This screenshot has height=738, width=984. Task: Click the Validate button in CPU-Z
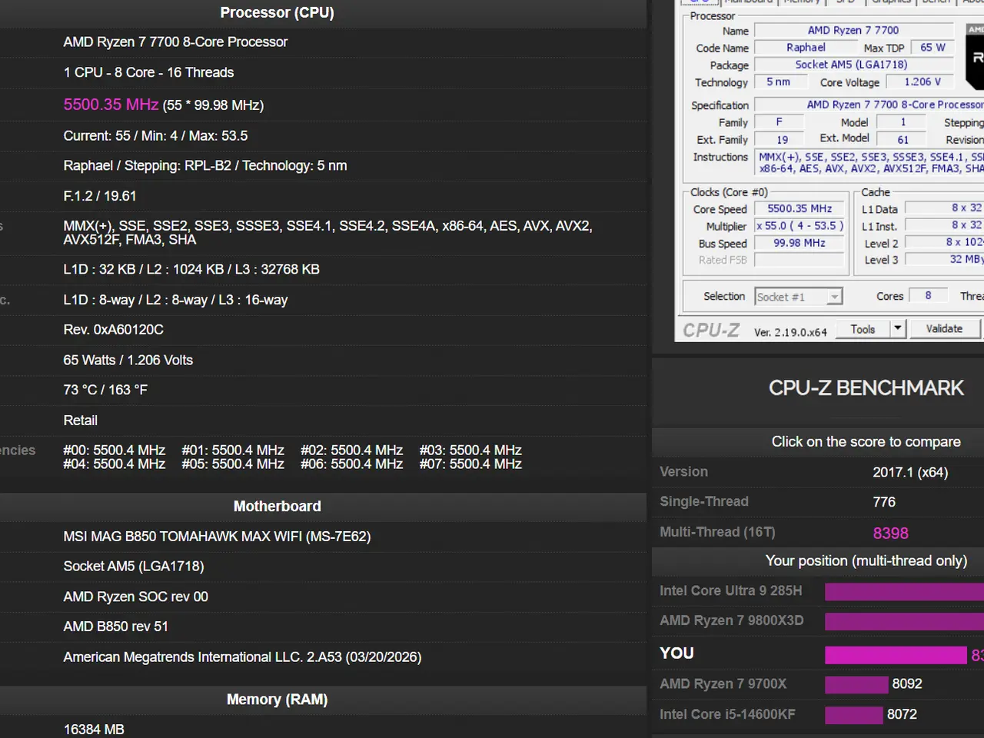coord(944,329)
